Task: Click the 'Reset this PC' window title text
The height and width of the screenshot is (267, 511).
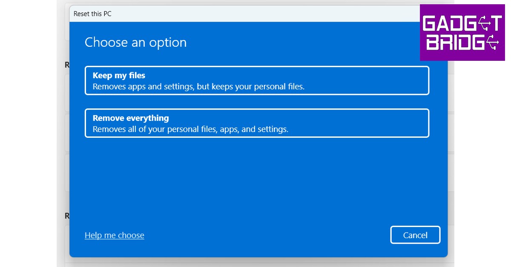Action: [x=92, y=14]
